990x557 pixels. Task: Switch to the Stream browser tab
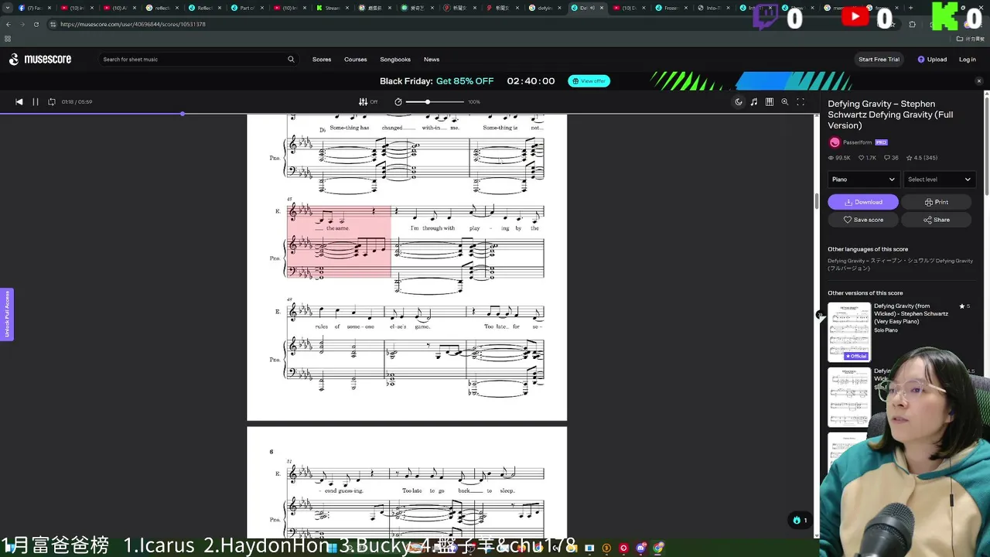pyautogui.click(x=331, y=8)
